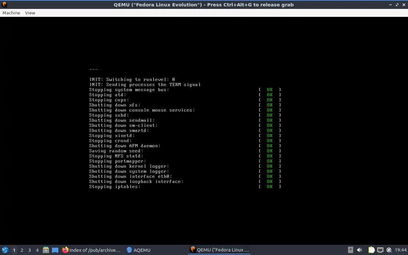Maximize the QEMU window
The width and height of the screenshot is (408, 255).
coord(397,5)
